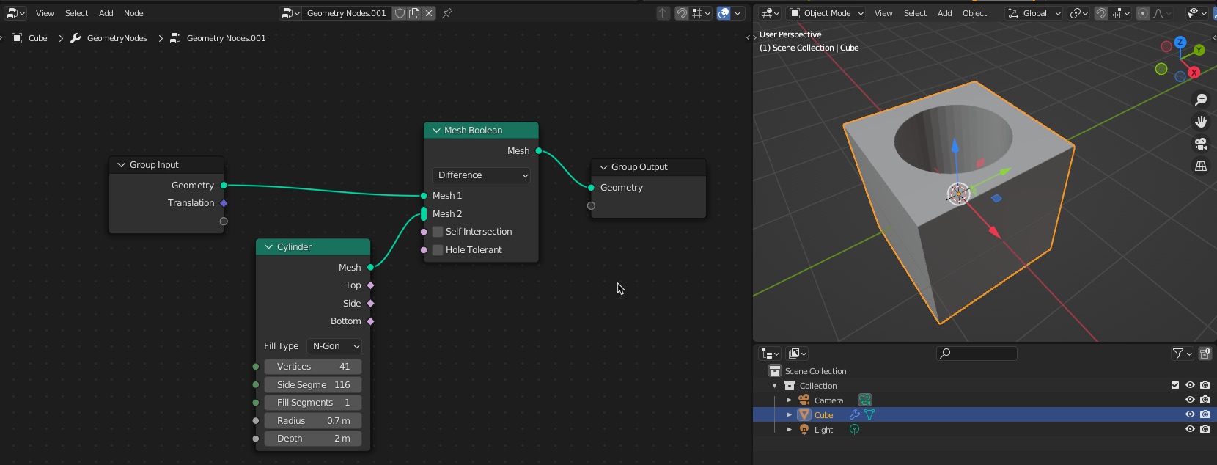The height and width of the screenshot is (465, 1217).
Task: Click the Radius field of the Cylinder
Action: [313, 421]
